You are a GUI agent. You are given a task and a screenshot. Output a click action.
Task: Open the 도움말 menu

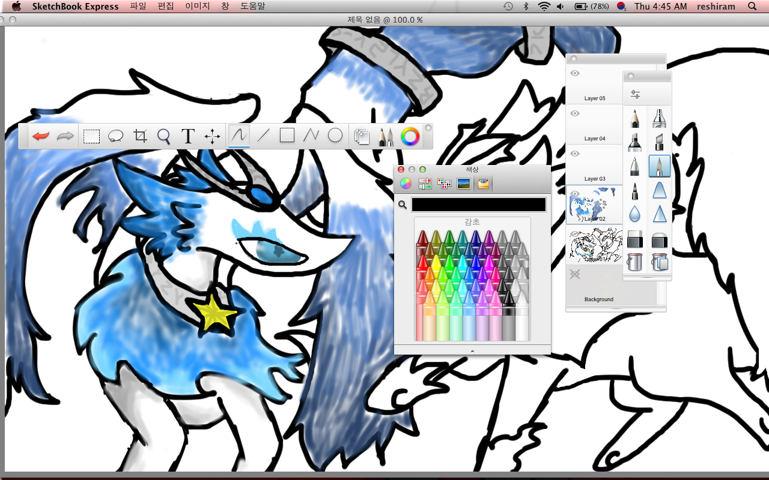pyautogui.click(x=252, y=6)
